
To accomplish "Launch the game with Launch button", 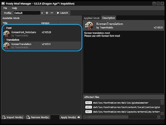I will coord(63,13).
